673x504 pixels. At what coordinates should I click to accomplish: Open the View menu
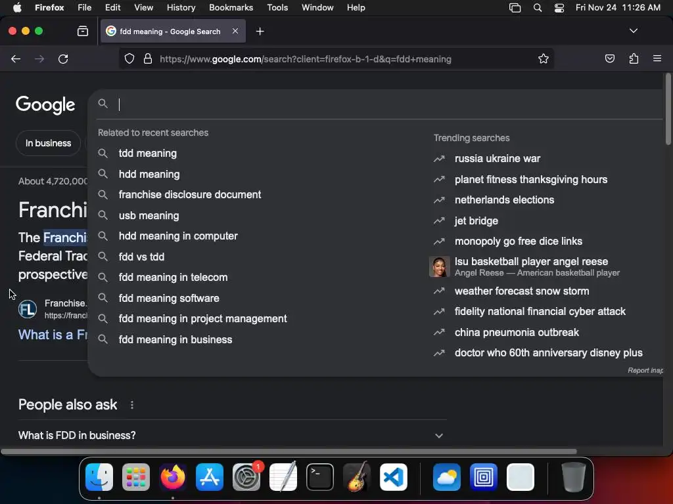point(143,8)
